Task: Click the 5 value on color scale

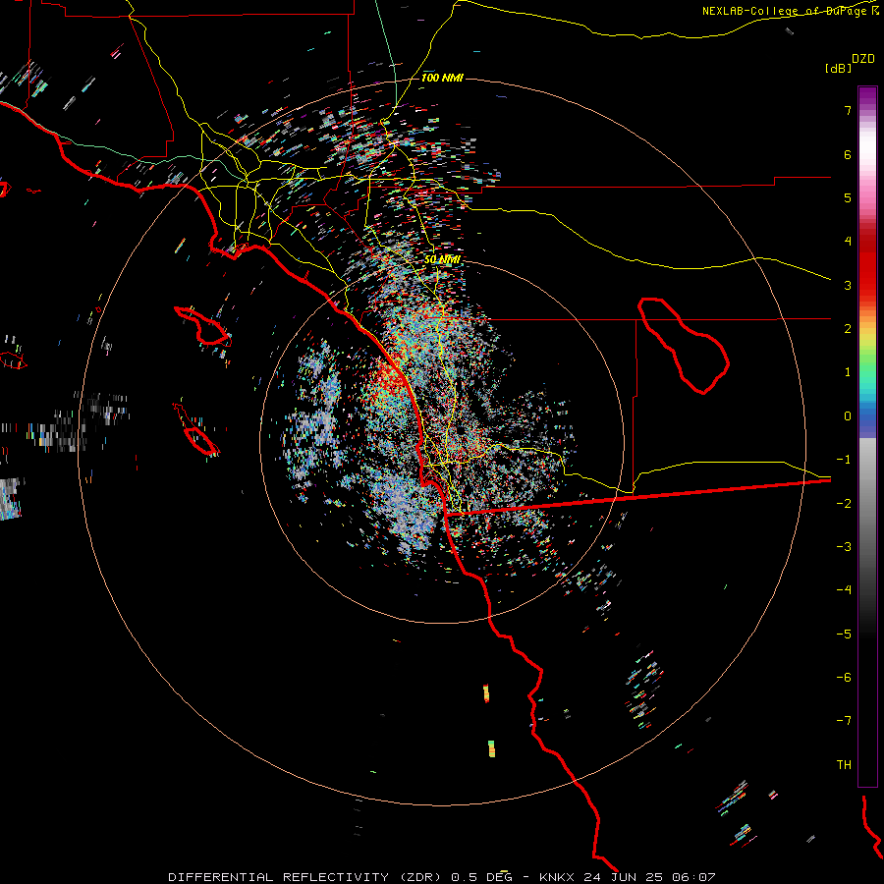Action: [848, 197]
